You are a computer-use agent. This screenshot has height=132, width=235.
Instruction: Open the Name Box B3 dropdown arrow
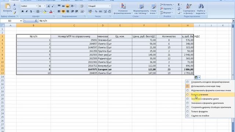[x=21, y=21]
